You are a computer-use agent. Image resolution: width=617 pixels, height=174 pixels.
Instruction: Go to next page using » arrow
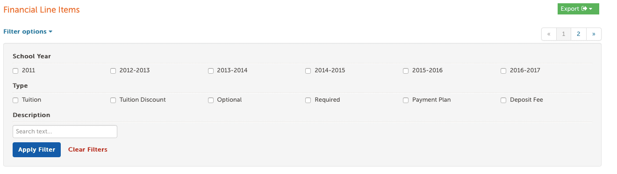point(594,34)
